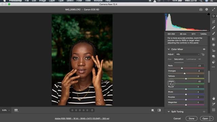Open Camera Raw preferences gear

(206, 9)
